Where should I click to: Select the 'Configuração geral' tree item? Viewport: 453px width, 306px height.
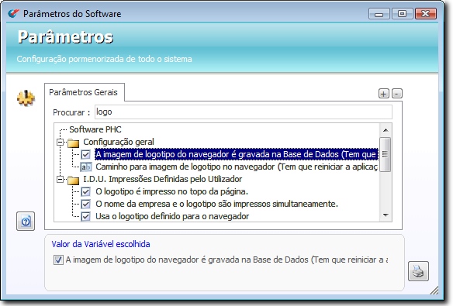click(119, 142)
